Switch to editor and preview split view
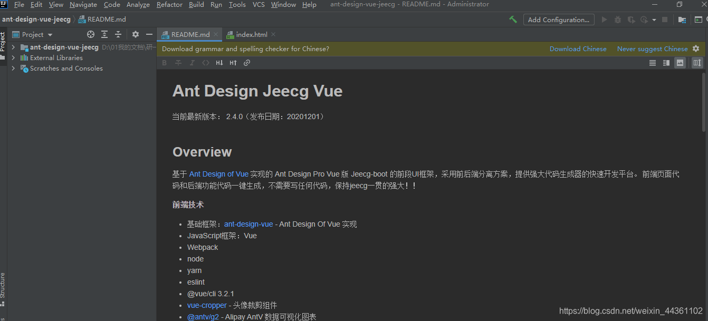 666,63
